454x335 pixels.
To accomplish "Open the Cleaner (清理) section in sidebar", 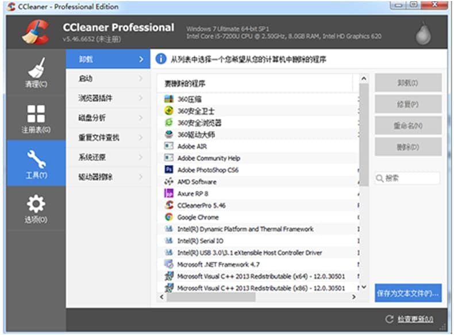I will pyautogui.click(x=36, y=72).
